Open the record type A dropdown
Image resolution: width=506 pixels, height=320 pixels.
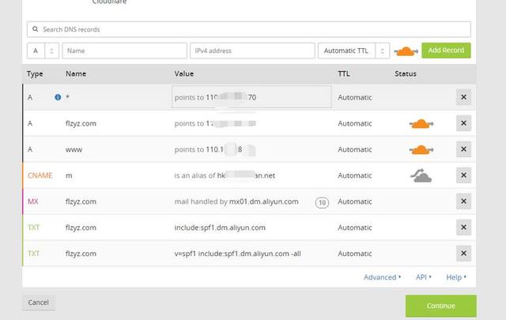coord(43,51)
